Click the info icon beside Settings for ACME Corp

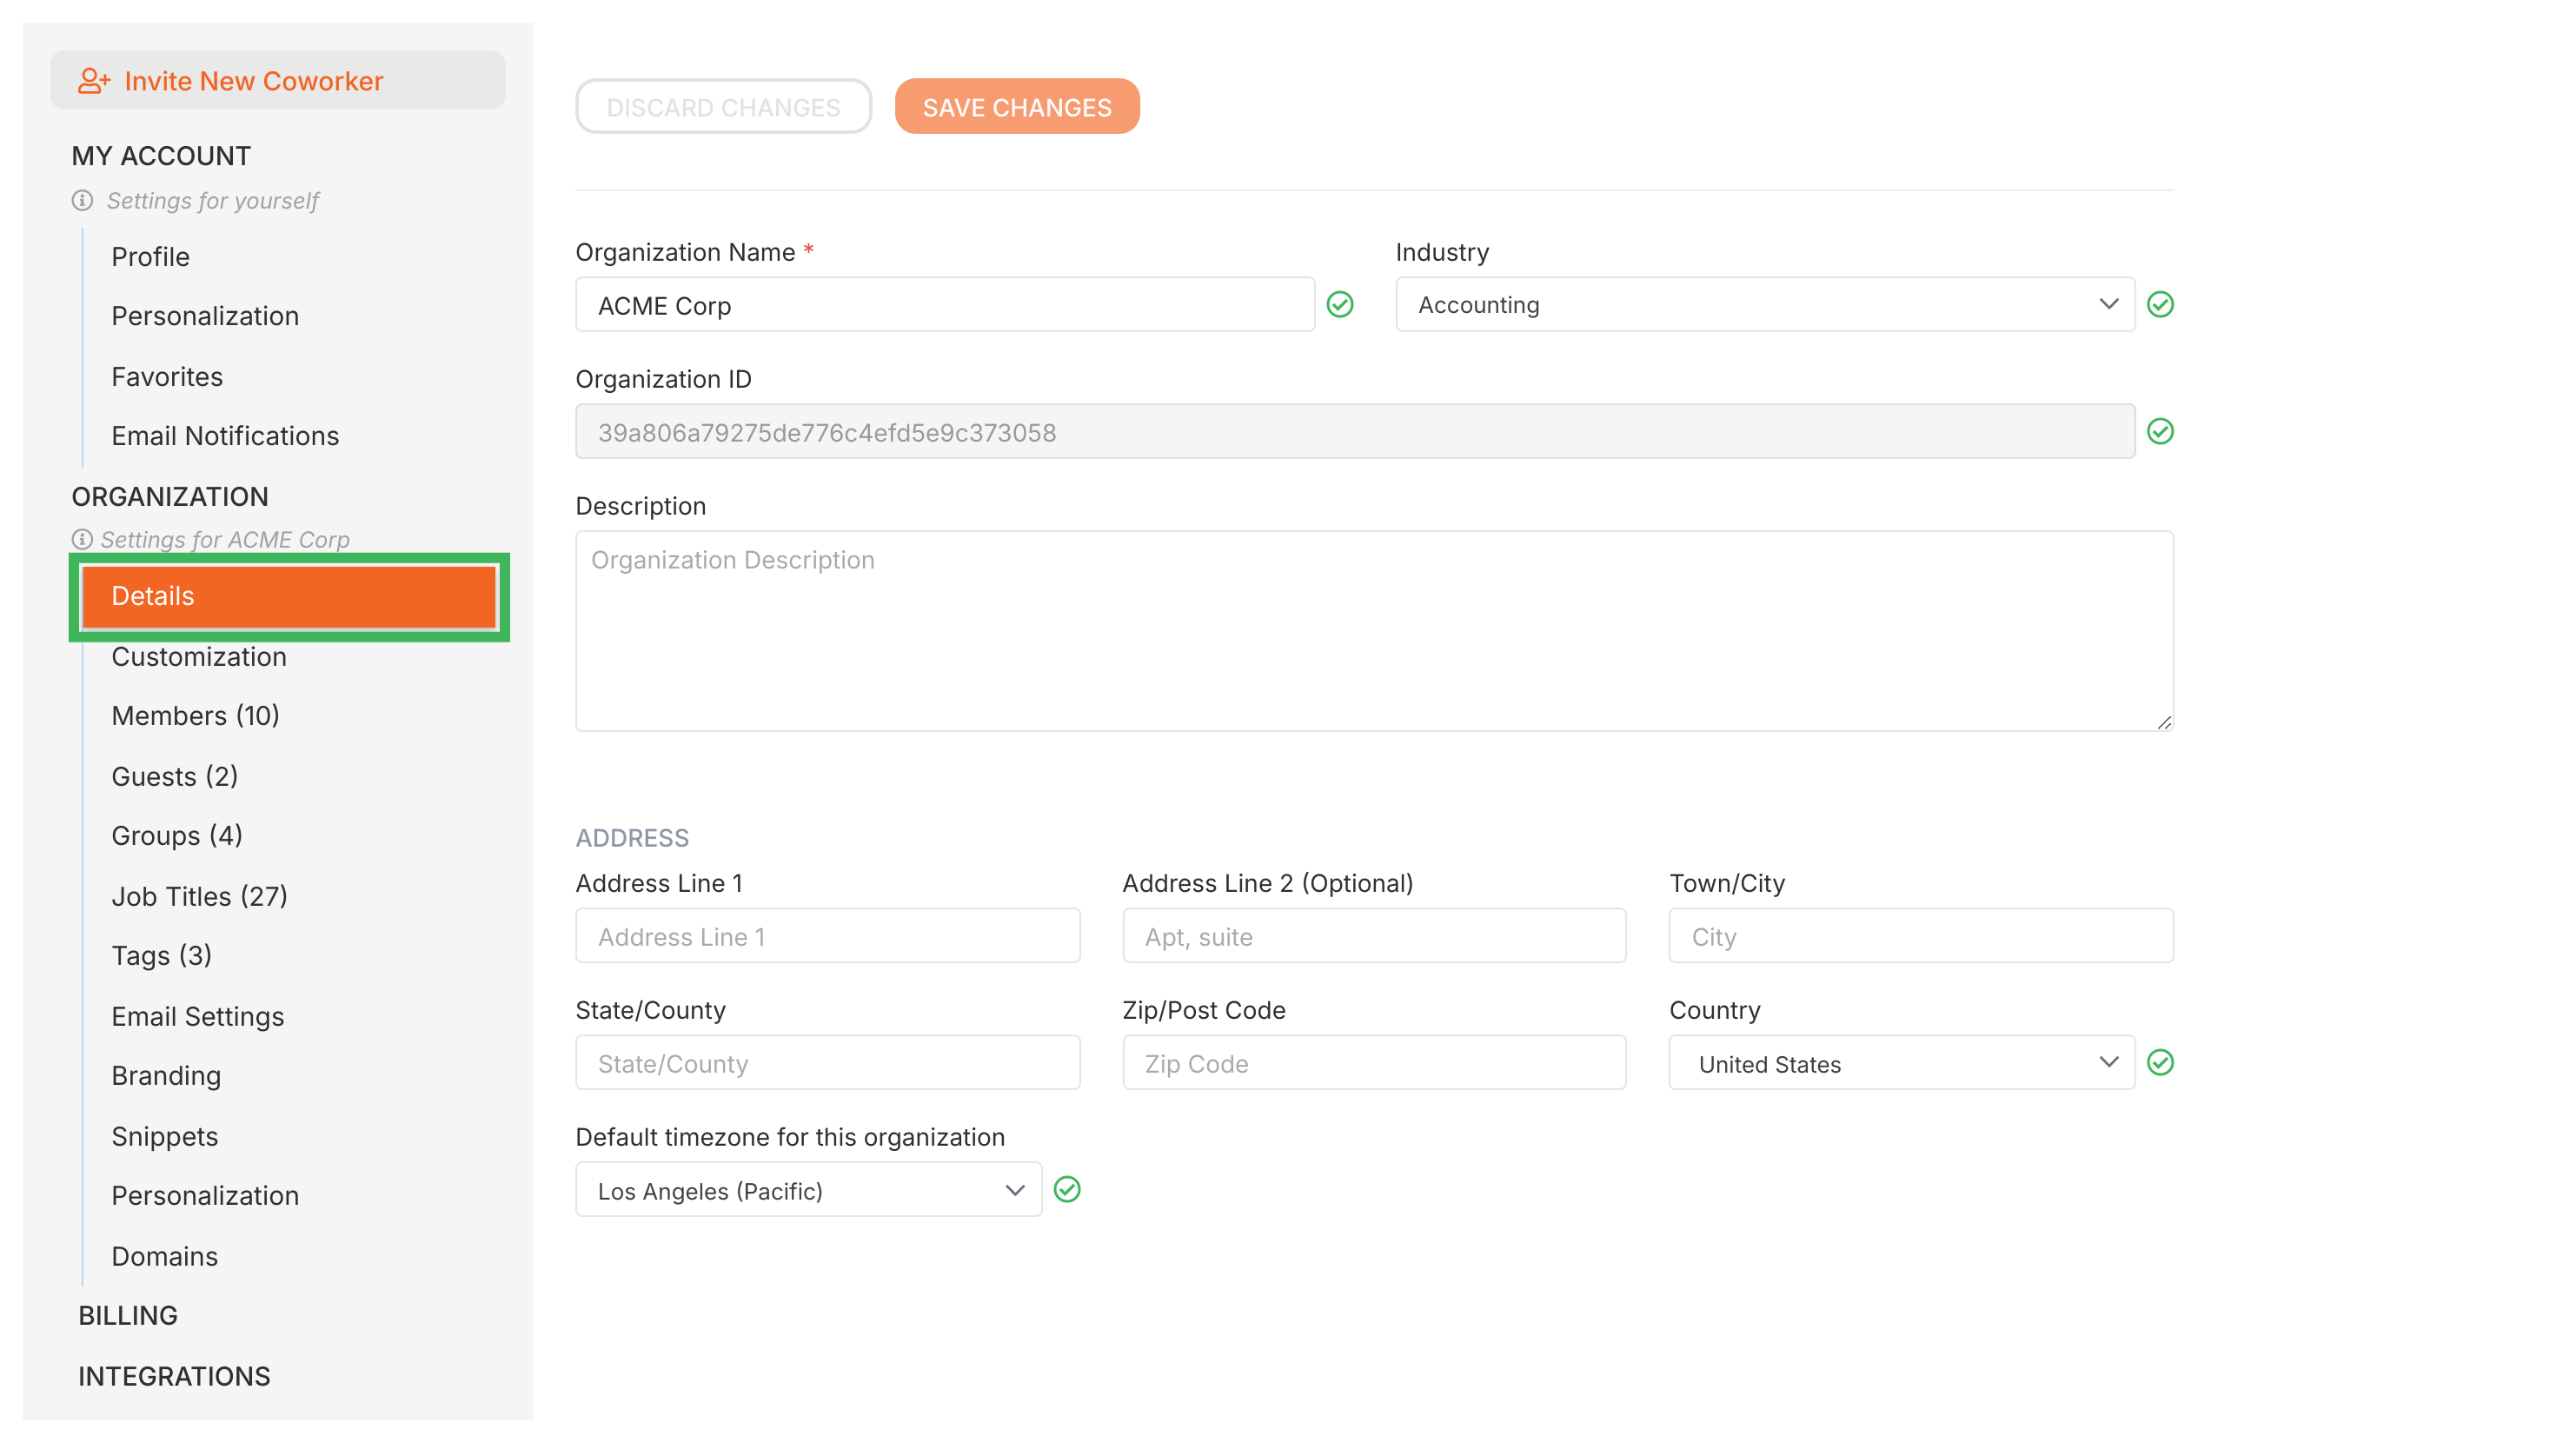click(82, 539)
